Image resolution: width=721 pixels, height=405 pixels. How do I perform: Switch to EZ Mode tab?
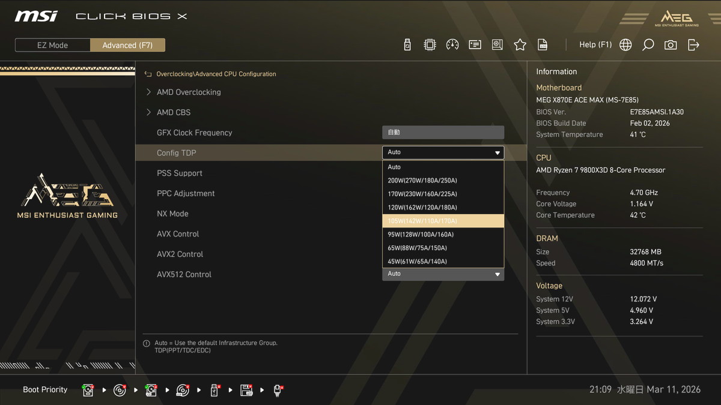coord(53,45)
